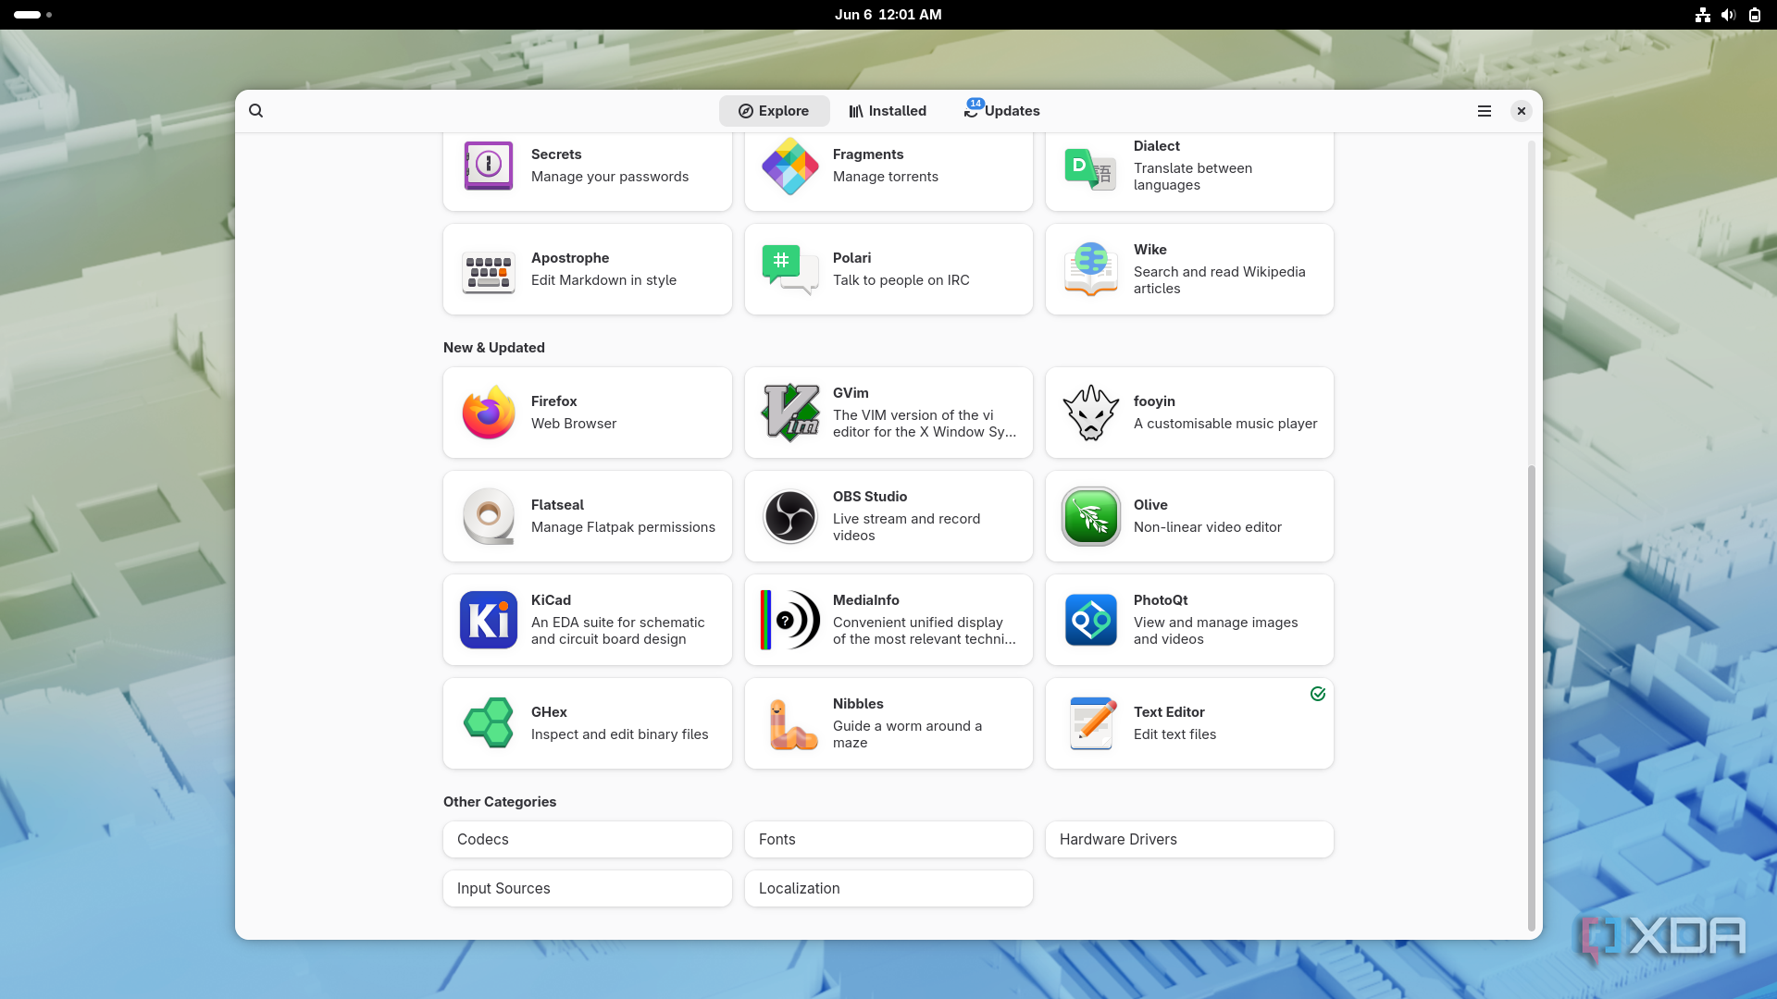The height and width of the screenshot is (999, 1777).
Task: Open the Activities pill in top bar
Action: point(33,15)
